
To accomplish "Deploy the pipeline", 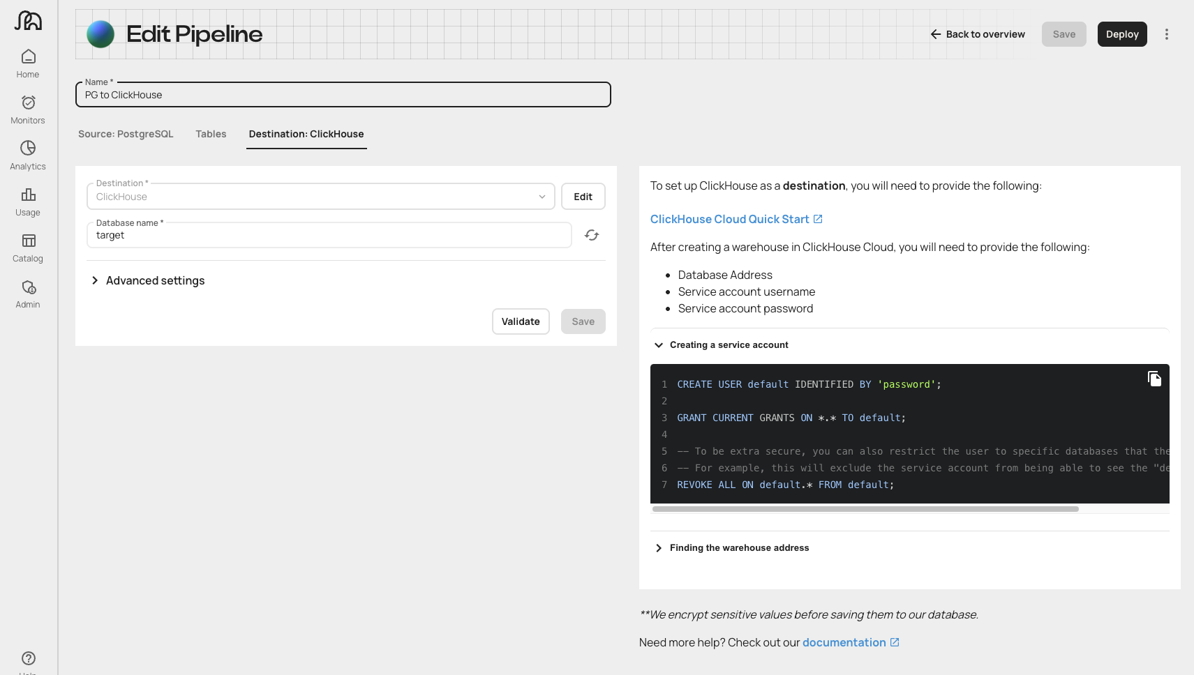I will pos(1122,33).
